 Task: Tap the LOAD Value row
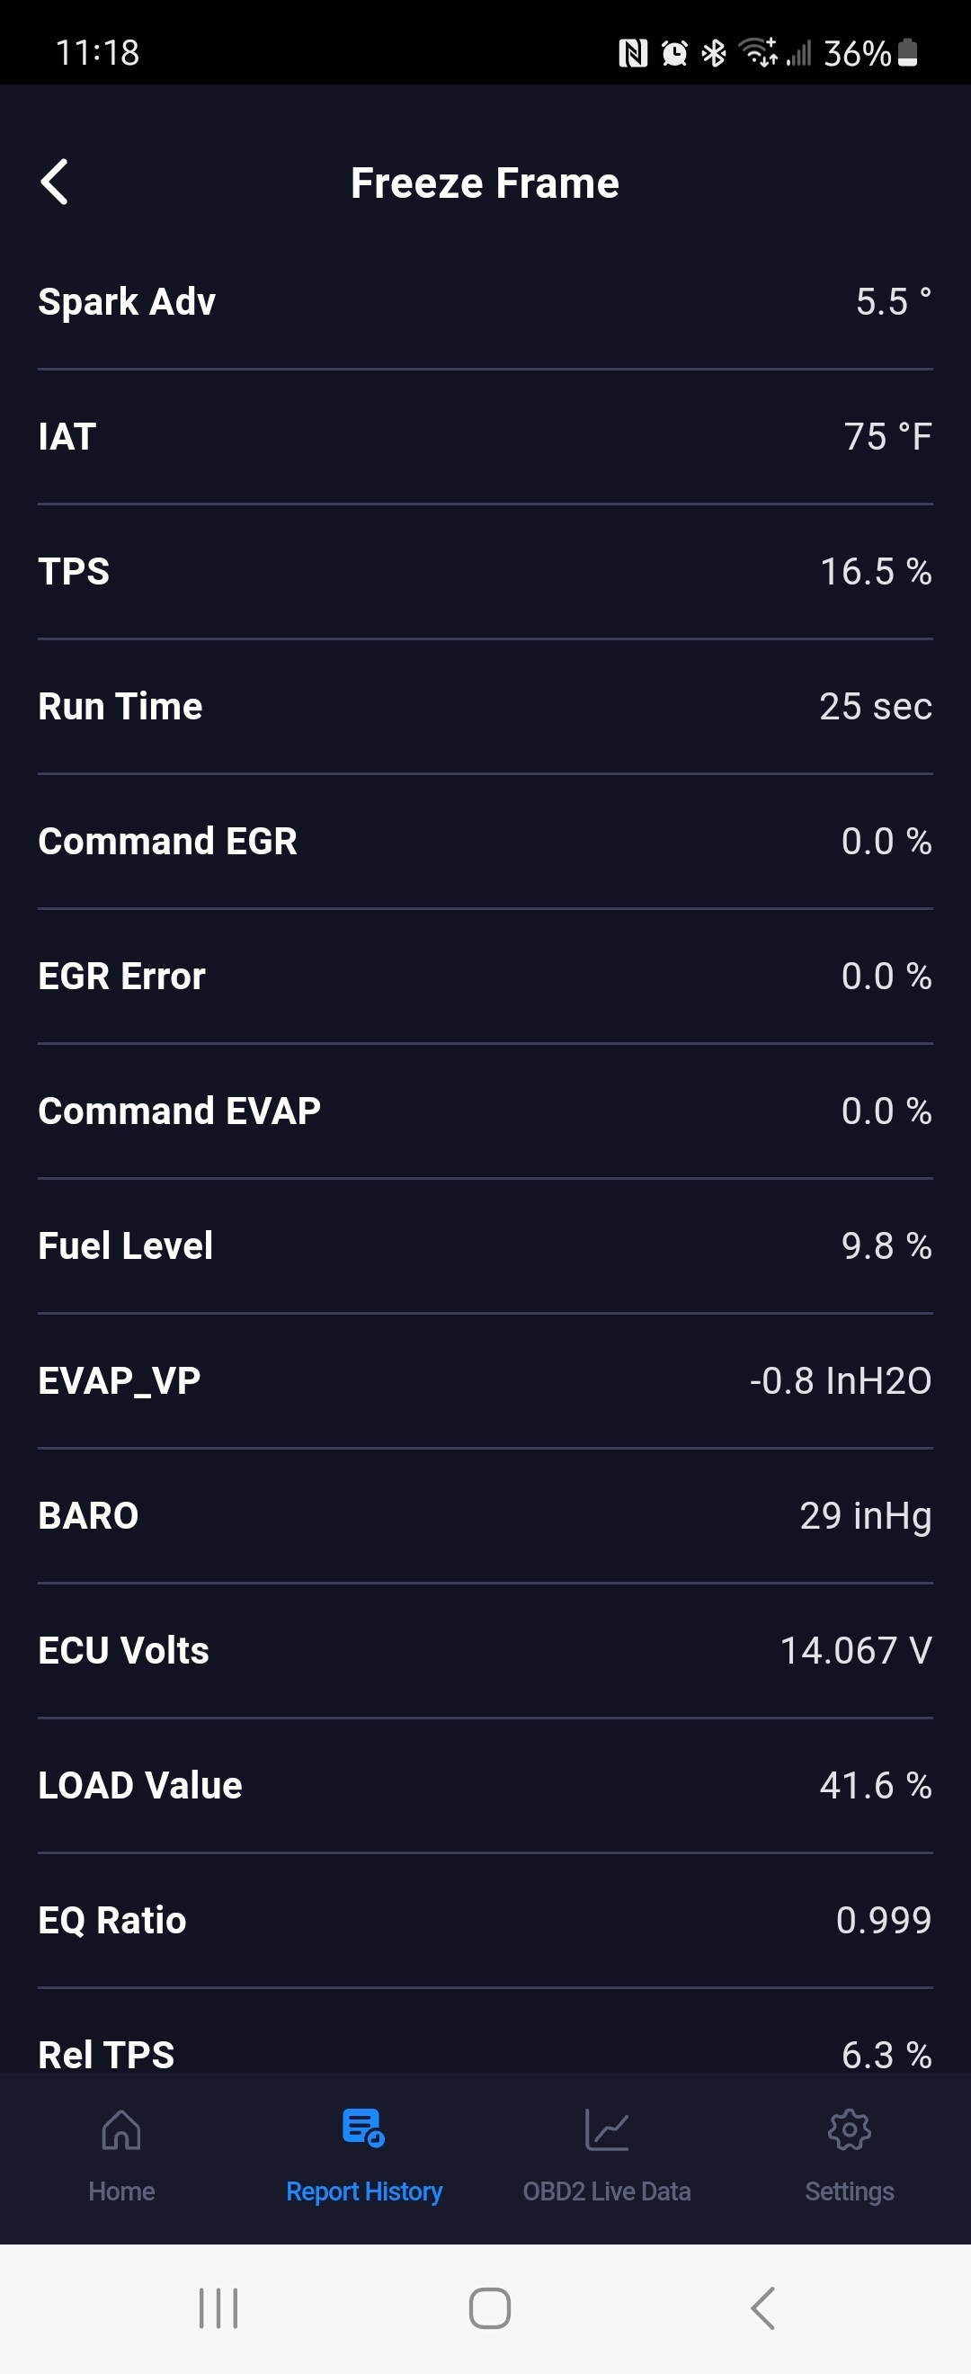(x=485, y=1785)
